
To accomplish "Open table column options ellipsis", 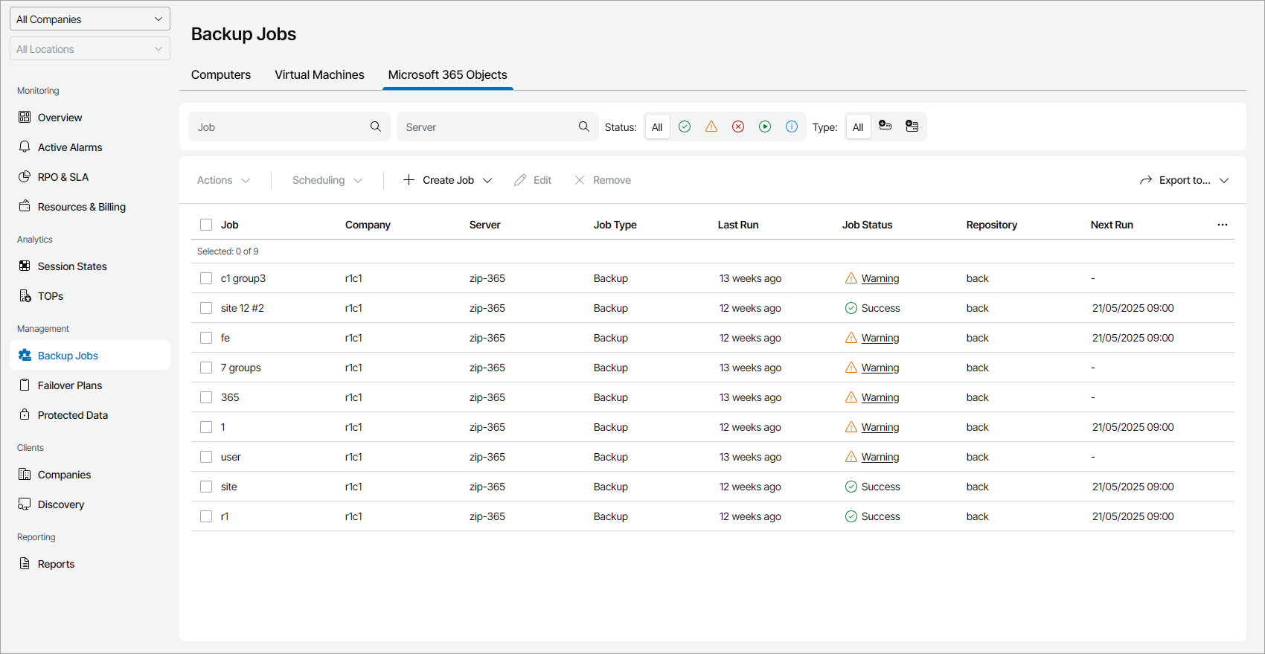I will pos(1222,225).
